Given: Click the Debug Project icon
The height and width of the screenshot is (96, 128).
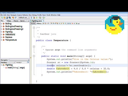Looking at the screenshot, I should tap(40, 18).
